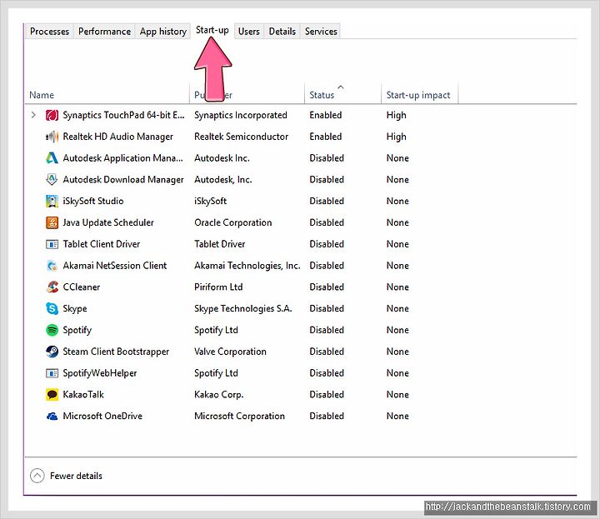
Task: Click the KakaoTalk icon
Action: (52, 394)
